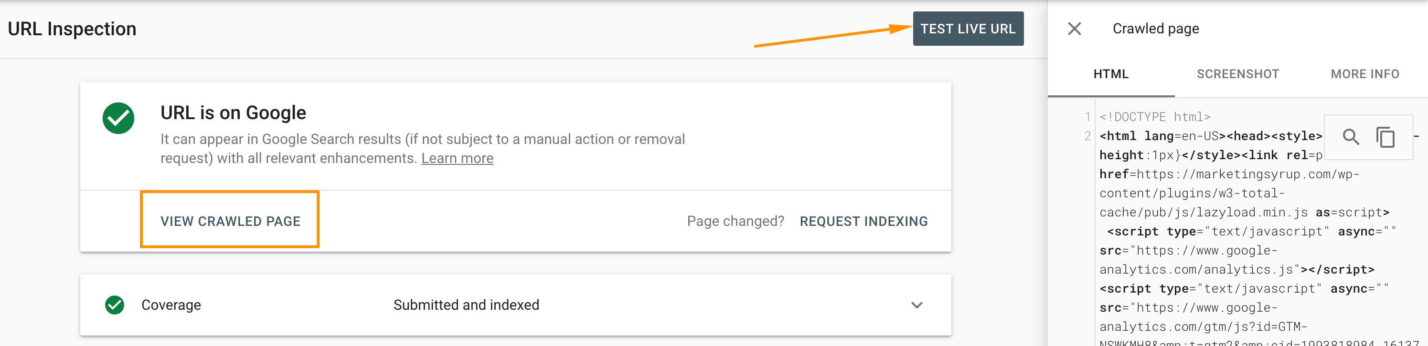Close the Crawled page panel with the X
The width and height of the screenshot is (1428, 346).
click(x=1074, y=28)
